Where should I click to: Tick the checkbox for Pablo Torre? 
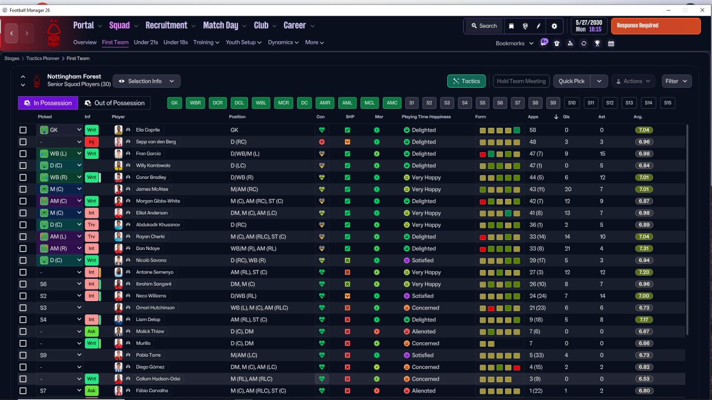pyautogui.click(x=23, y=355)
